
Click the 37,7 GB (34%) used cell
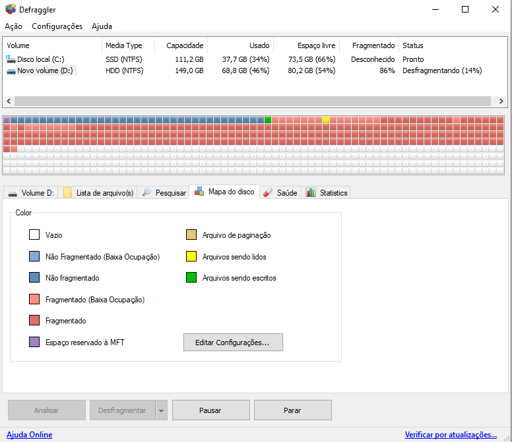pyautogui.click(x=245, y=59)
